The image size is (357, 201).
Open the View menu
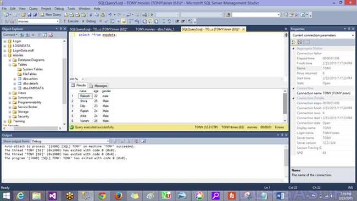[22, 8]
